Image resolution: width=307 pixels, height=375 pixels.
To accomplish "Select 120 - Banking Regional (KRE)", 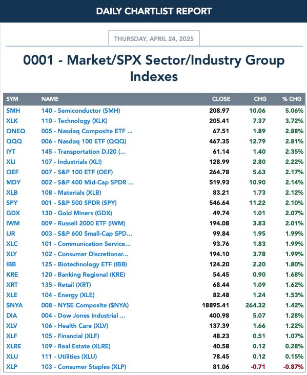I will [83, 275].
